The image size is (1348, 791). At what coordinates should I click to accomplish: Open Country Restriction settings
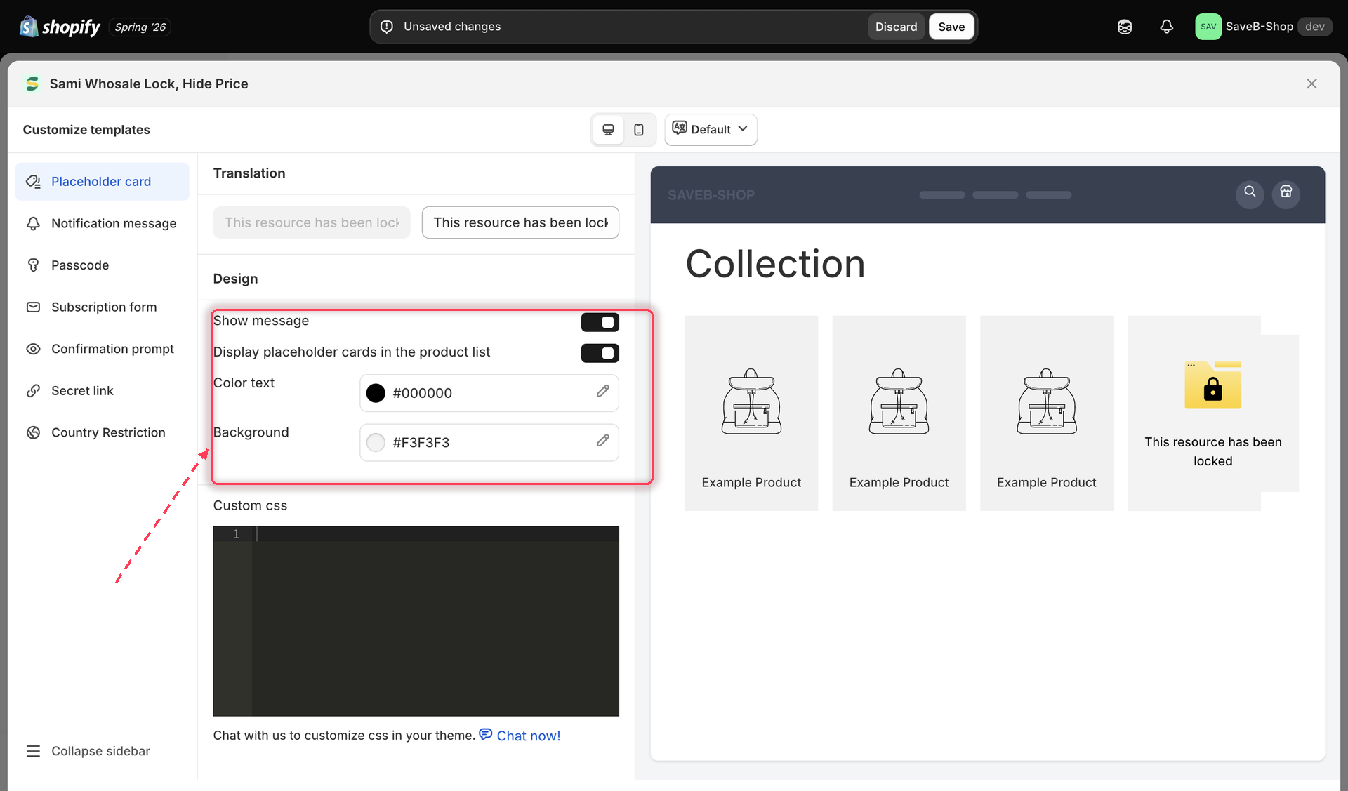103,432
